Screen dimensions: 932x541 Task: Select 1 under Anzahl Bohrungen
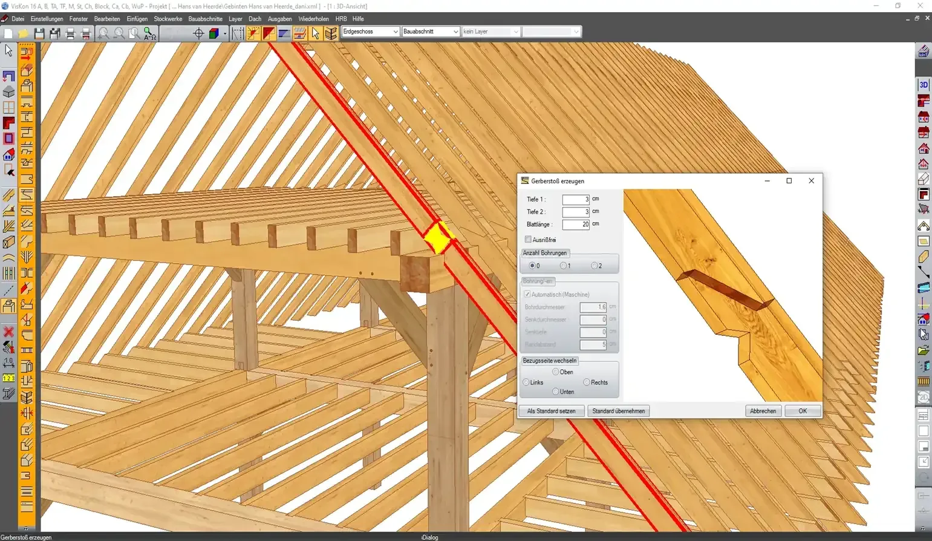coord(564,266)
